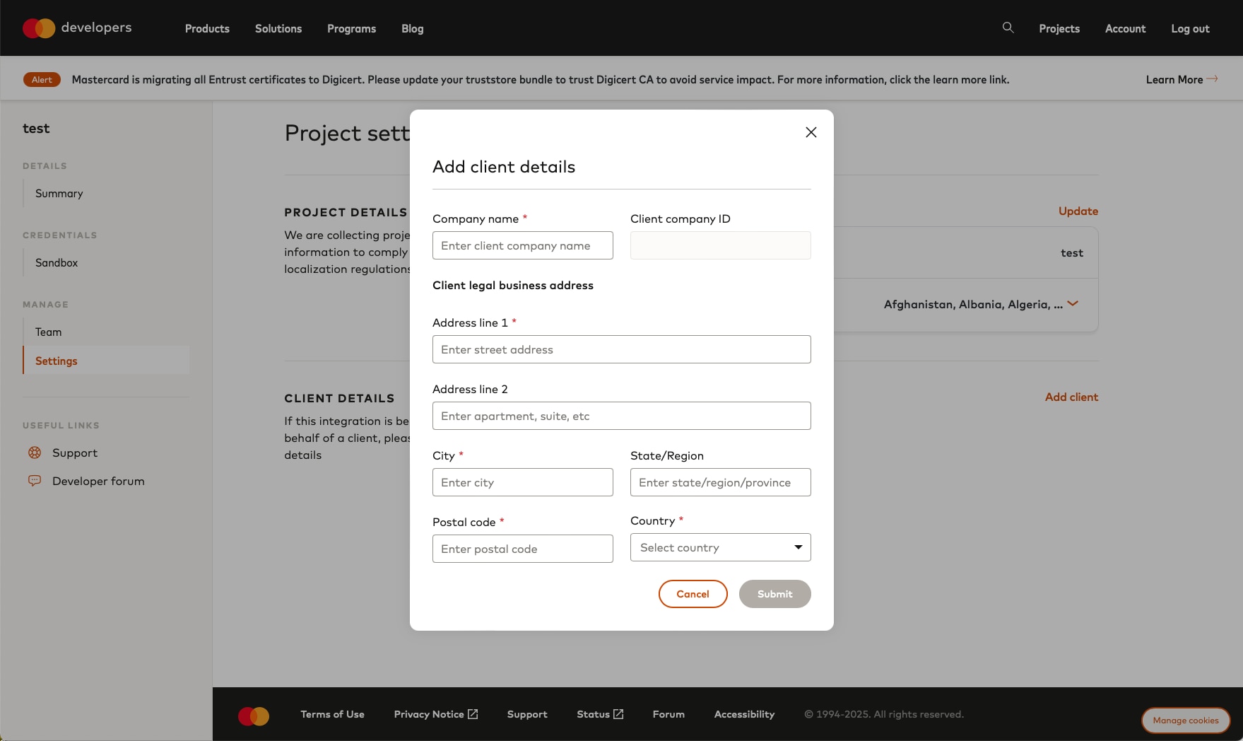Click the Developer forum chat bubble icon

[35, 481]
